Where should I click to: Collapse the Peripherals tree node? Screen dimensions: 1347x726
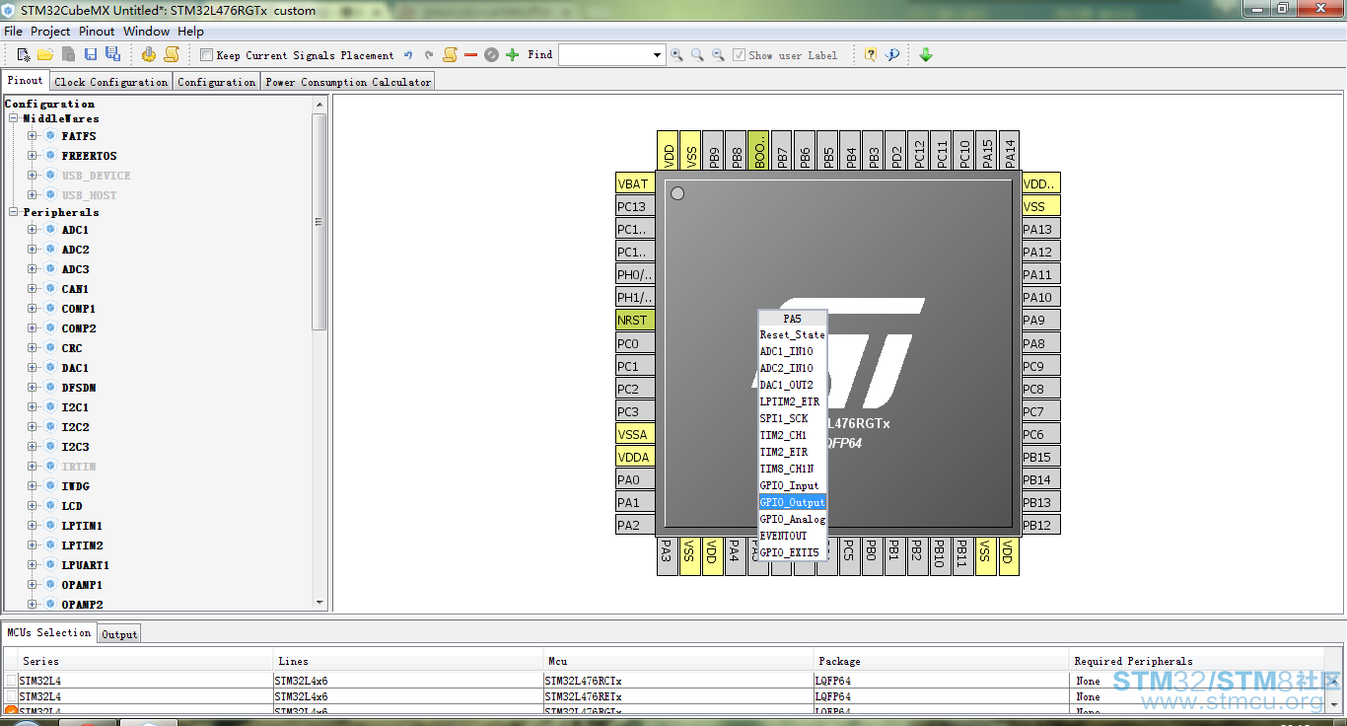click(x=14, y=212)
